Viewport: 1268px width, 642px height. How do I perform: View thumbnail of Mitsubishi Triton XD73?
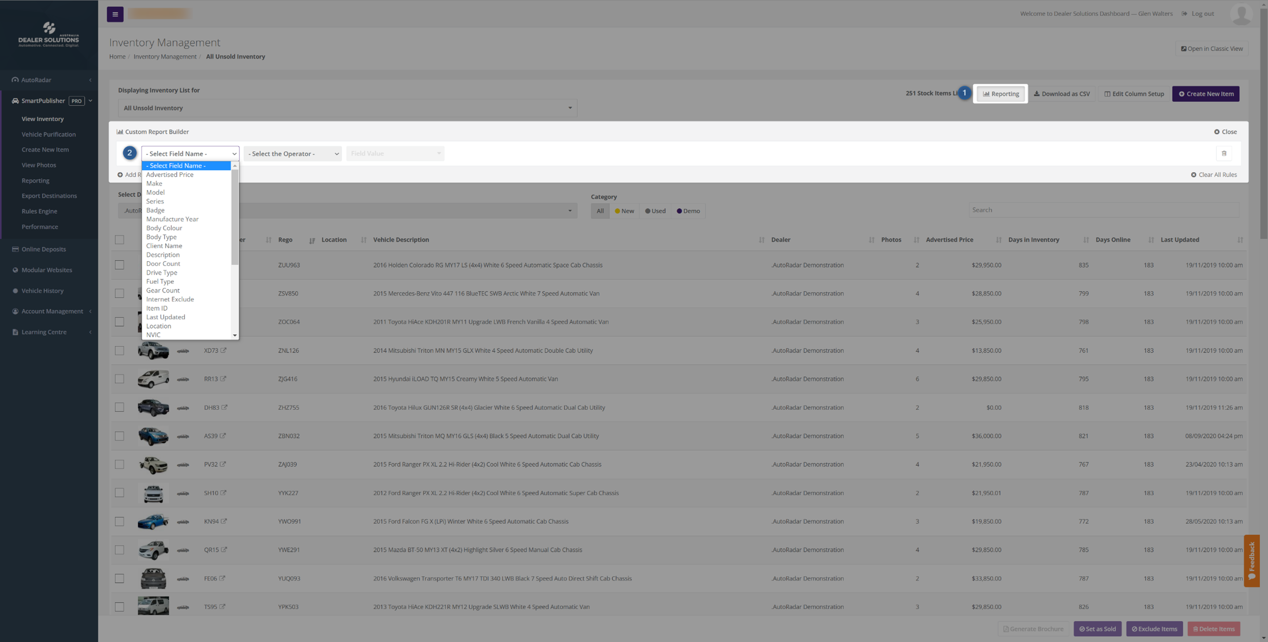pos(153,350)
